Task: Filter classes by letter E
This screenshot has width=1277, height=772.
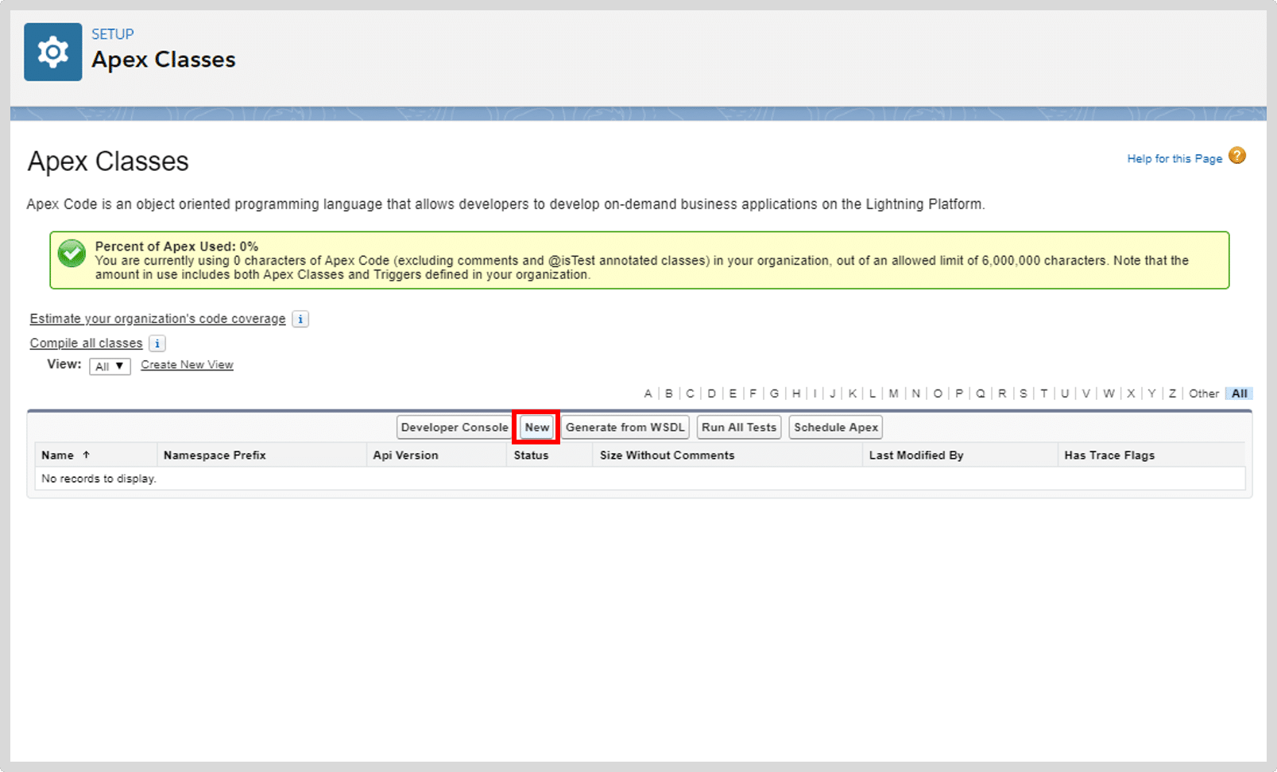Action: [x=733, y=394]
